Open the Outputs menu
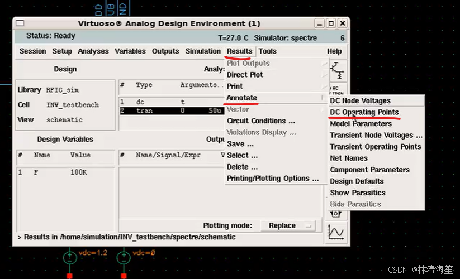460x279 pixels. (165, 51)
